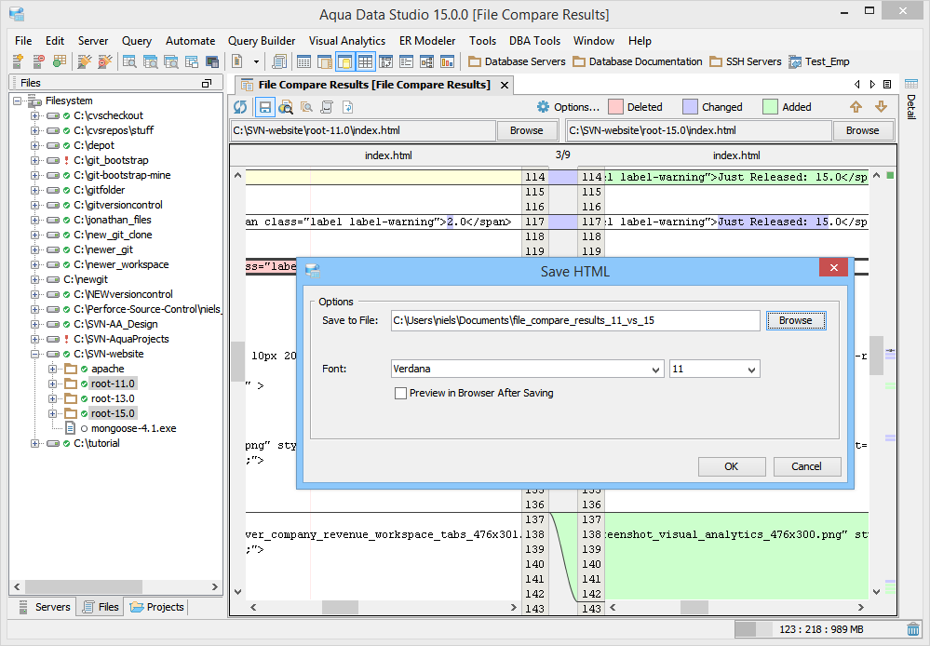Click the Disconnect plug icon with red minus
This screenshot has width=930, height=646.
(105, 61)
